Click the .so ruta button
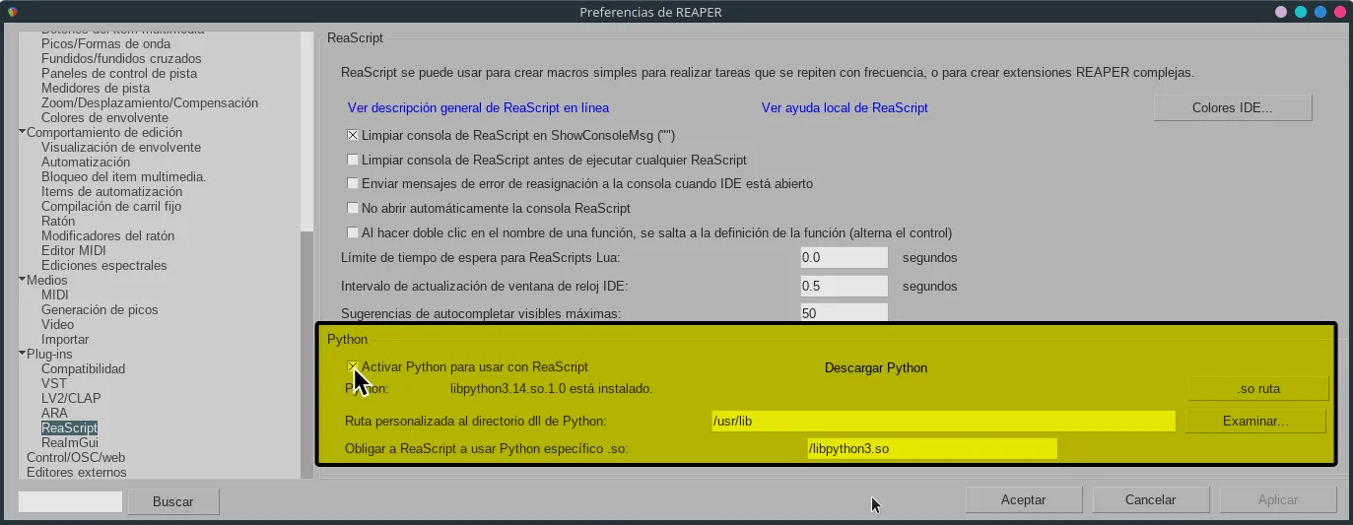Image resolution: width=1353 pixels, height=525 pixels. (x=1258, y=389)
